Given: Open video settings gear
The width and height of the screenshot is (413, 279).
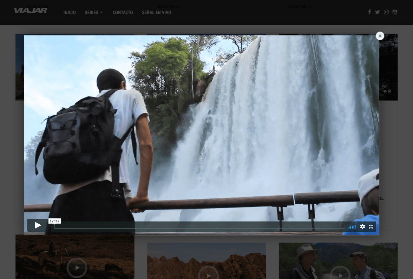Looking at the screenshot, I should [x=362, y=227].
